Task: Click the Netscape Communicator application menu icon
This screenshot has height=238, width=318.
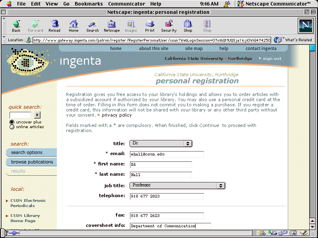Action: click(241, 4)
